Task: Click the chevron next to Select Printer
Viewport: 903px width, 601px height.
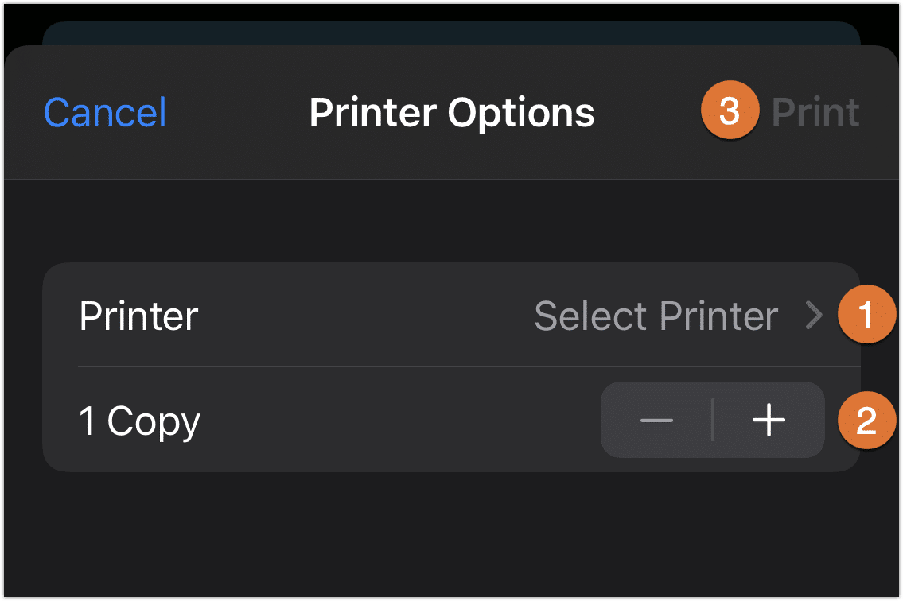Action: coord(814,315)
